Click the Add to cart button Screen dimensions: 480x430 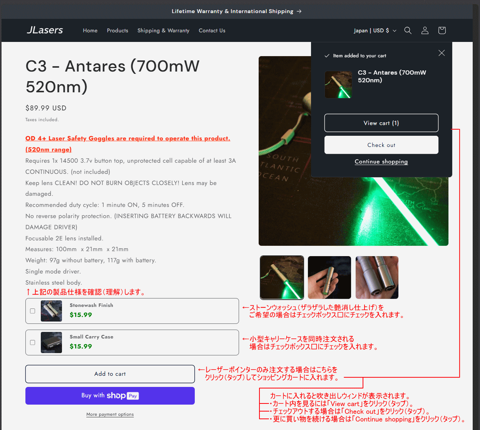point(110,374)
